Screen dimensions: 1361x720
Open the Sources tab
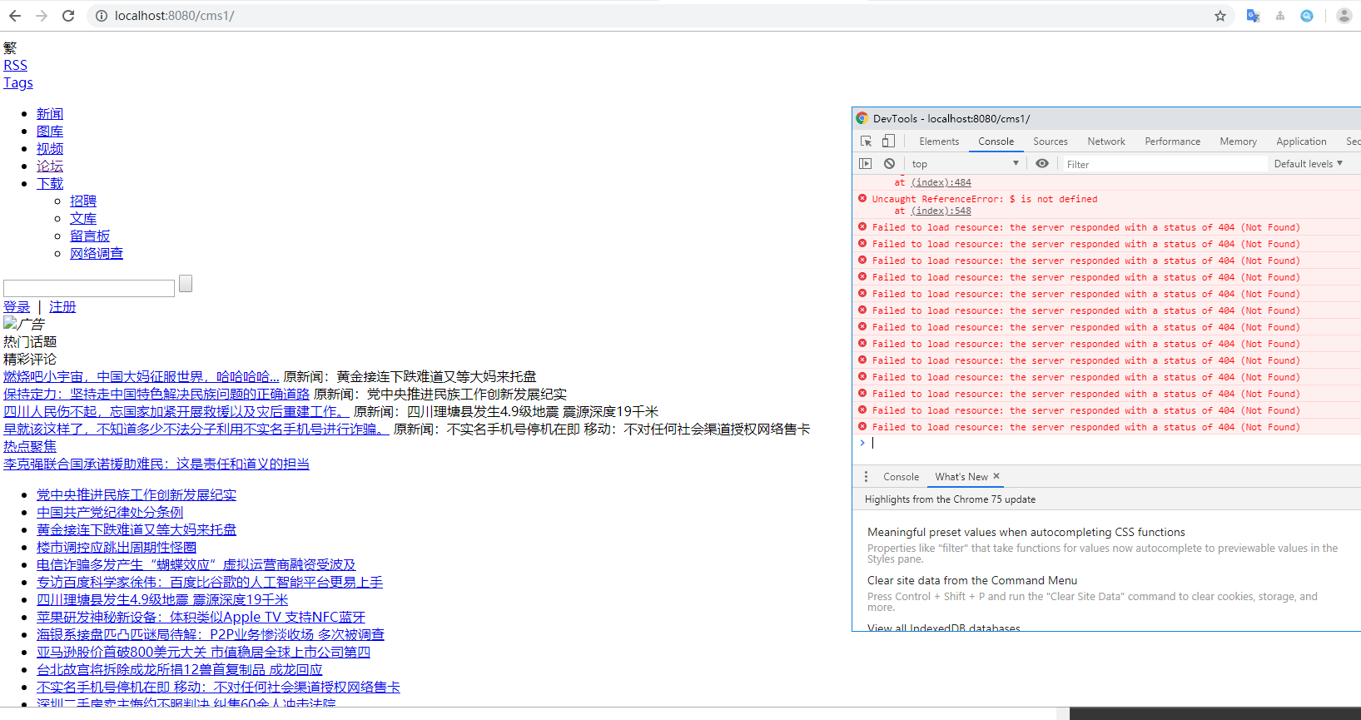(1051, 142)
